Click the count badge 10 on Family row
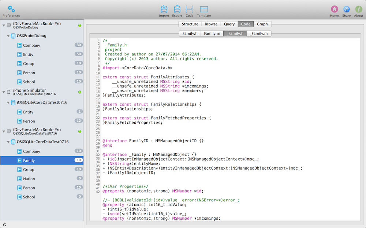Screen dimensions: 366x228 tap(79, 160)
